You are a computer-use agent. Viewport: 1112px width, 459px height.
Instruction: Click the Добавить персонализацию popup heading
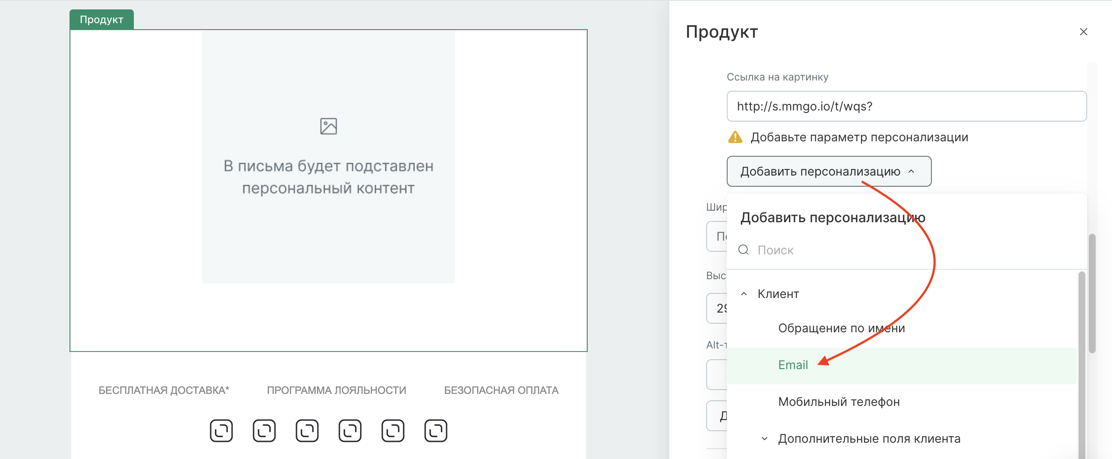(833, 217)
